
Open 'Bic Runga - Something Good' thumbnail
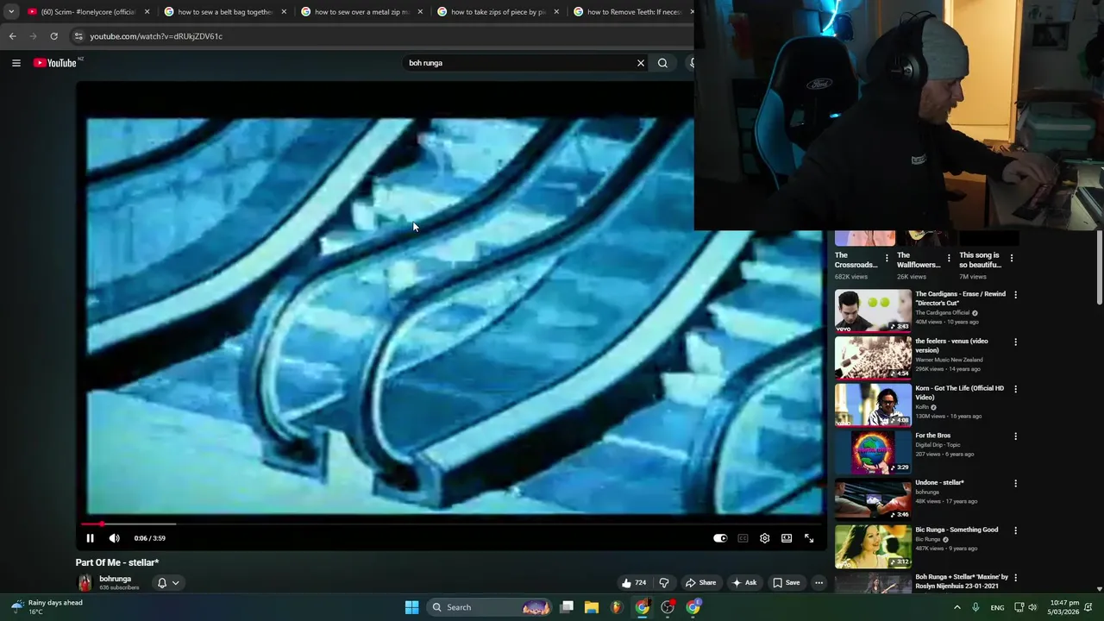click(x=873, y=546)
